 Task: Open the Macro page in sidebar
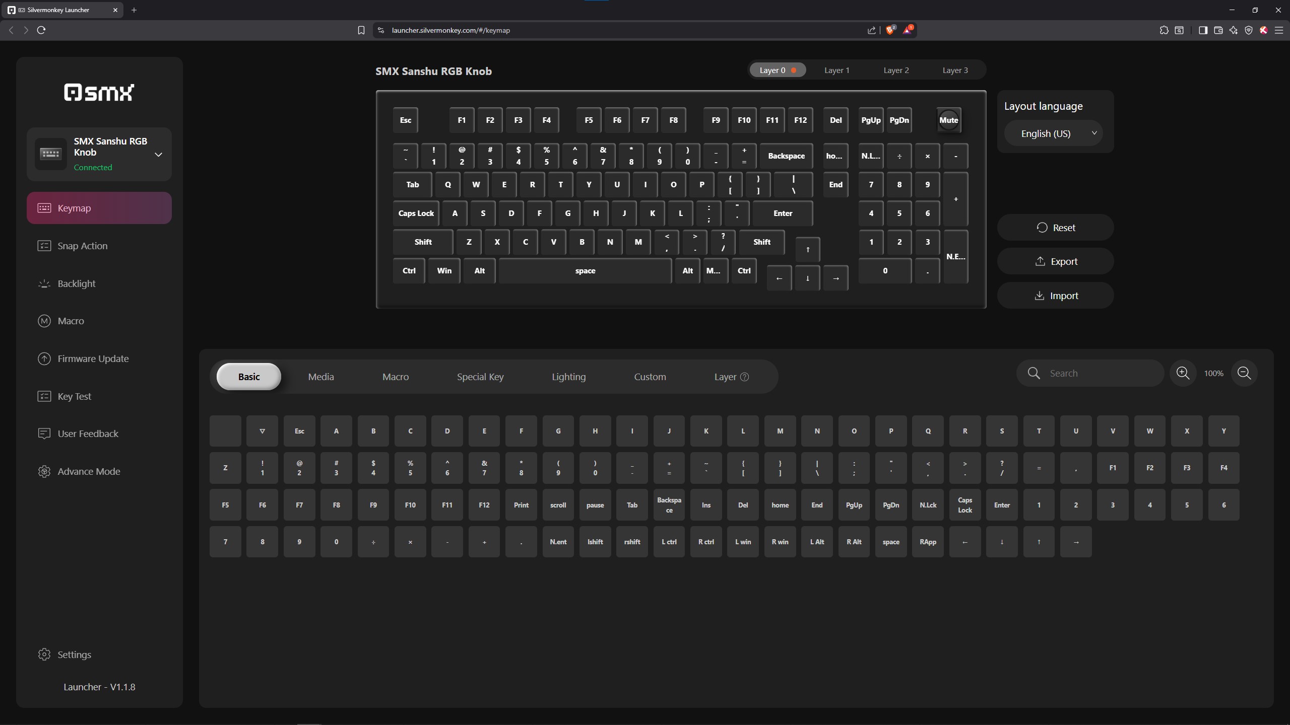tap(71, 321)
